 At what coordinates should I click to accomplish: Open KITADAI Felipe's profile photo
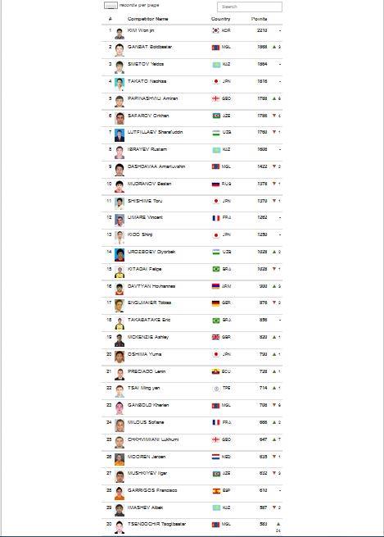(120, 272)
